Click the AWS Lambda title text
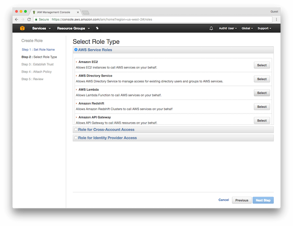This screenshot has width=293, height=226. 89,89
